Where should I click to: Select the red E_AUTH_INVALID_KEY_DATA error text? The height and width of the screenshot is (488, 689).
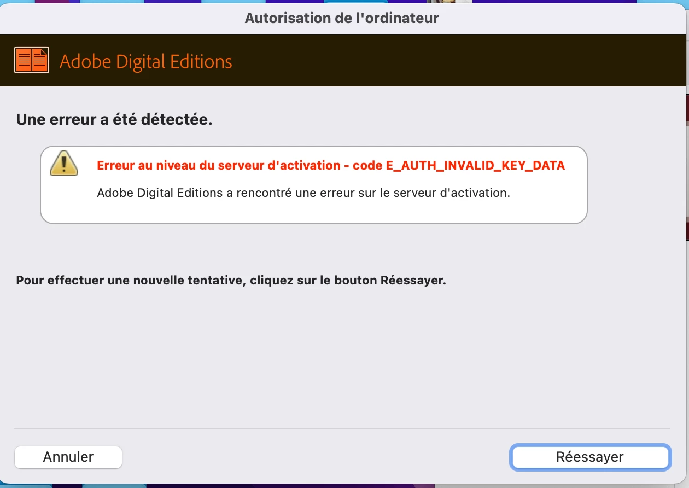point(331,166)
